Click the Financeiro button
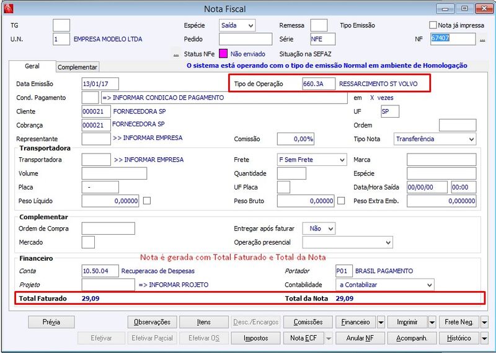 click(355, 323)
